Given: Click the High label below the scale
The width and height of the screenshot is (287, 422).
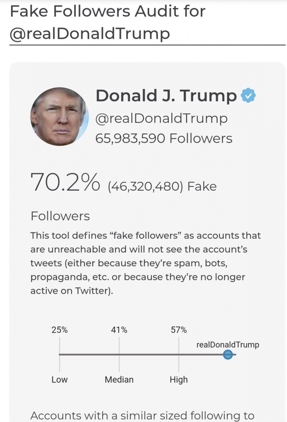Looking at the screenshot, I should click(x=179, y=380).
